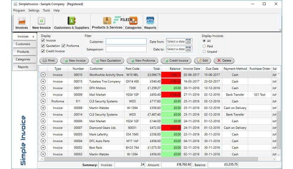This screenshot has width=293, height=169.
Task: Open Products & Services toolbar icon
Action: coord(107,23)
